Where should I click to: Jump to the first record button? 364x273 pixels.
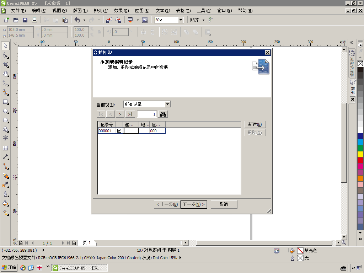coord(101,114)
